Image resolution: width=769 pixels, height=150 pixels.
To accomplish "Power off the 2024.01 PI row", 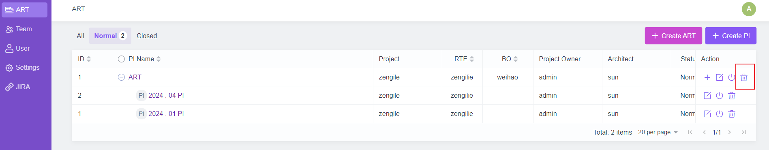I will (719, 114).
